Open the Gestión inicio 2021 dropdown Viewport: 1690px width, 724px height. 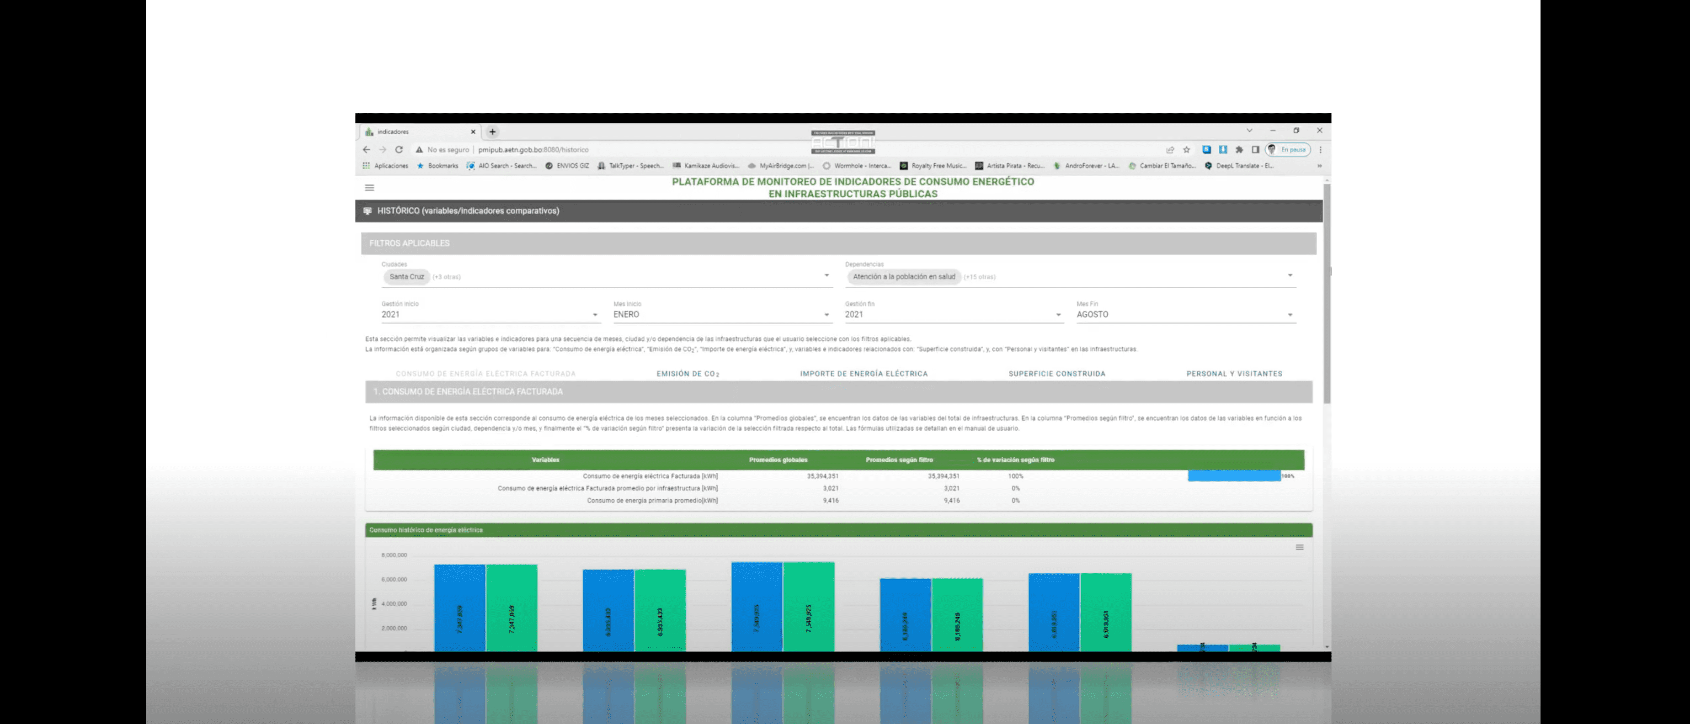[x=594, y=315]
